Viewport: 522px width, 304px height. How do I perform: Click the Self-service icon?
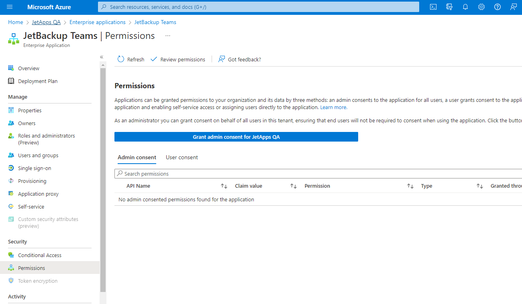click(x=11, y=207)
